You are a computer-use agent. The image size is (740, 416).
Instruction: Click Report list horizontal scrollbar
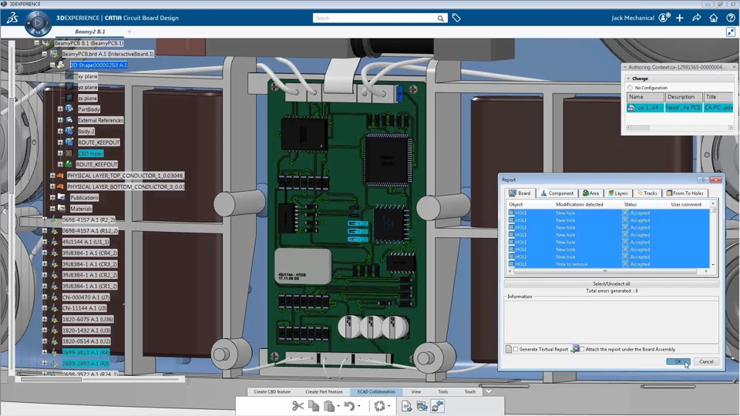[x=608, y=271]
